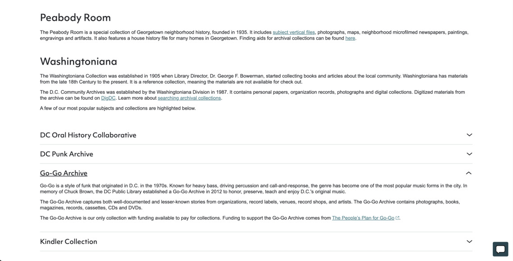Expand Kindler Collection using its chevron arrow
This screenshot has height=261, width=513.
point(469,242)
